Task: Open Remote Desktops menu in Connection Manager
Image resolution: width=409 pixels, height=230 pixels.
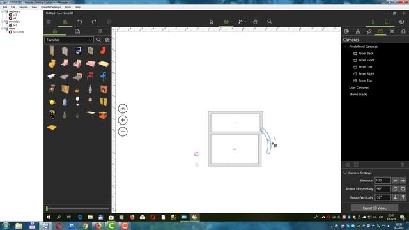Action: click(x=51, y=7)
